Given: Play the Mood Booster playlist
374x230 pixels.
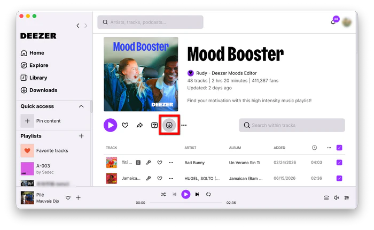Looking at the screenshot, I should [x=110, y=125].
